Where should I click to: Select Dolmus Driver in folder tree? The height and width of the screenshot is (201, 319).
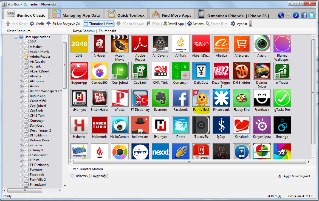pos(40,140)
